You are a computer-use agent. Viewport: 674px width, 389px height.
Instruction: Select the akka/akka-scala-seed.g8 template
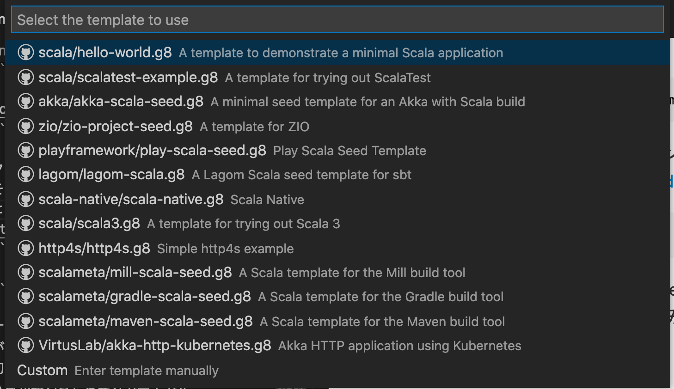pos(120,101)
